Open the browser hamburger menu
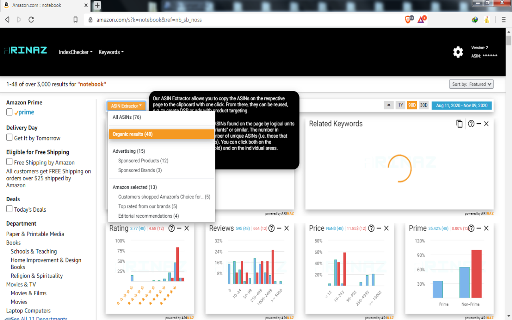Image resolution: width=512 pixels, height=320 pixels. tap(504, 20)
